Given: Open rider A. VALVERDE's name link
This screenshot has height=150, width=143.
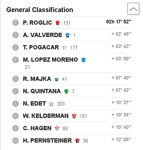Looking at the screenshot, I should point(42,35).
